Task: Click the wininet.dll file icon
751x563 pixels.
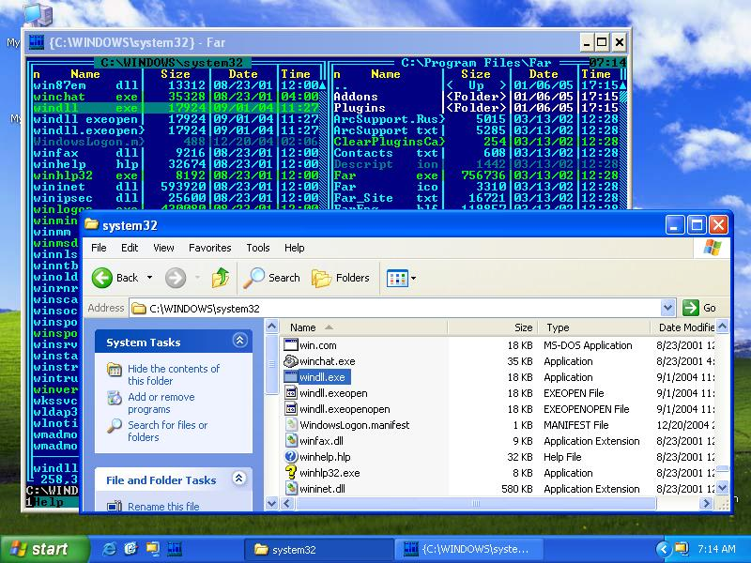Action: coord(291,489)
